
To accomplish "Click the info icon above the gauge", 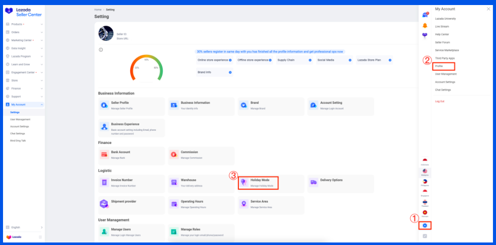I will (x=101, y=50).
